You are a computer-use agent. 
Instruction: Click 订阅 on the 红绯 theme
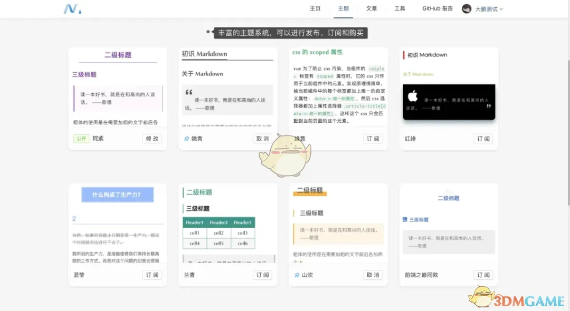pos(483,138)
